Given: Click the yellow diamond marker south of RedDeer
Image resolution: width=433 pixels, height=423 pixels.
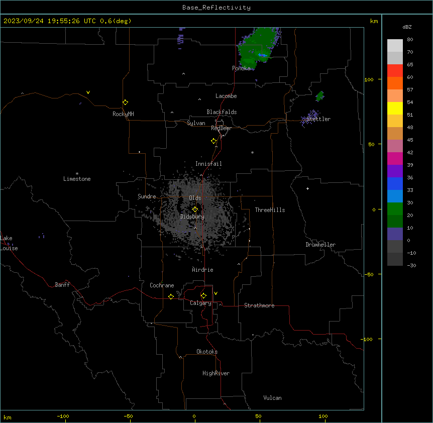Looking at the screenshot, I should [214, 141].
